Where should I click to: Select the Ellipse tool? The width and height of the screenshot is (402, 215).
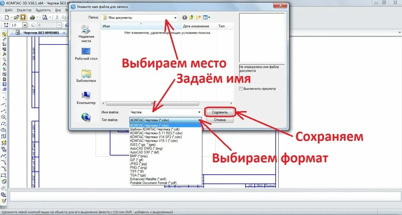click(x=4, y=130)
